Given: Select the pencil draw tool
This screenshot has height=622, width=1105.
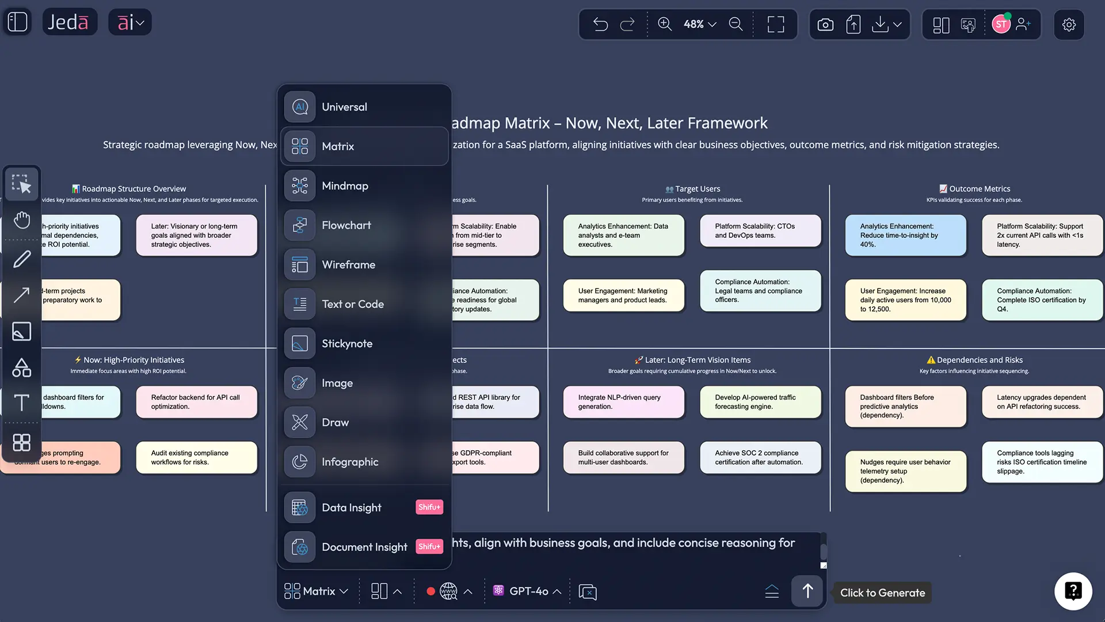Looking at the screenshot, I should (22, 259).
